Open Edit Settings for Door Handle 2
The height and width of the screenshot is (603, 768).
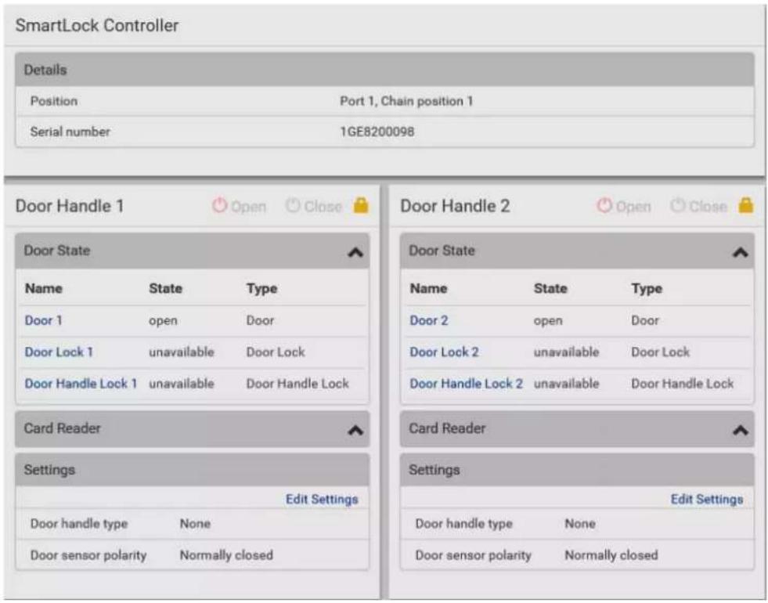pos(707,499)
